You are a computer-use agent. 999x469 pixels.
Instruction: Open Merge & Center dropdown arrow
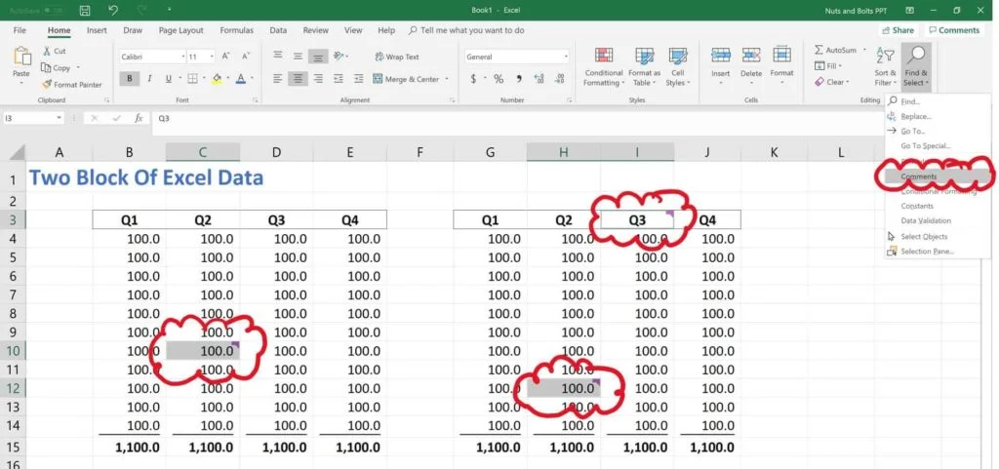click(447, 79)
